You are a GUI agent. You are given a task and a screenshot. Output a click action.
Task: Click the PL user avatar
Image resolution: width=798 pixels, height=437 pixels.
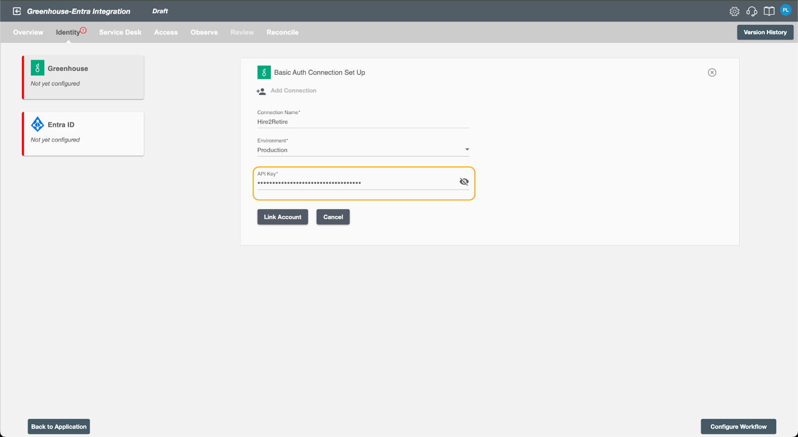click(x=786, y=10)
